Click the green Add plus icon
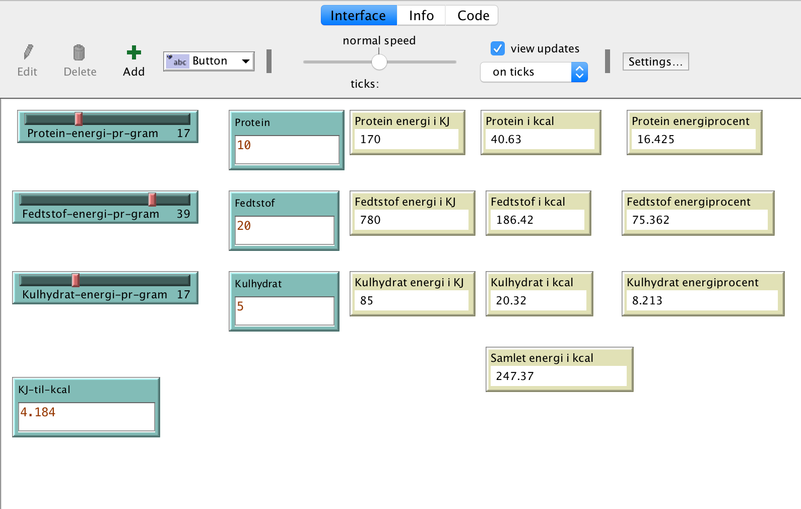The height and width of the screenshot is (509, 801). point(133,52)
